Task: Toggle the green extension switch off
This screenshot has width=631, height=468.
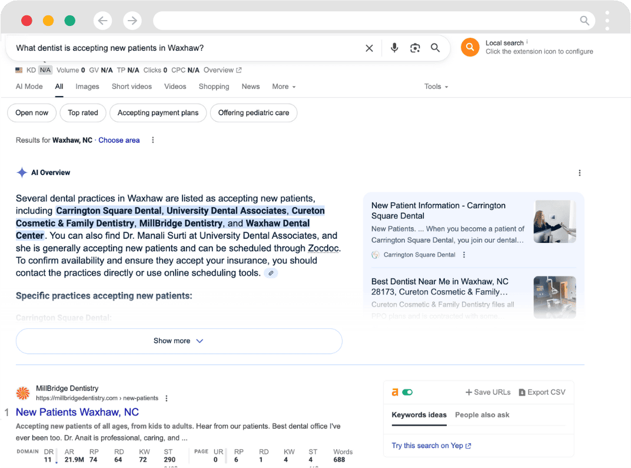Action: tap(407, 392)
